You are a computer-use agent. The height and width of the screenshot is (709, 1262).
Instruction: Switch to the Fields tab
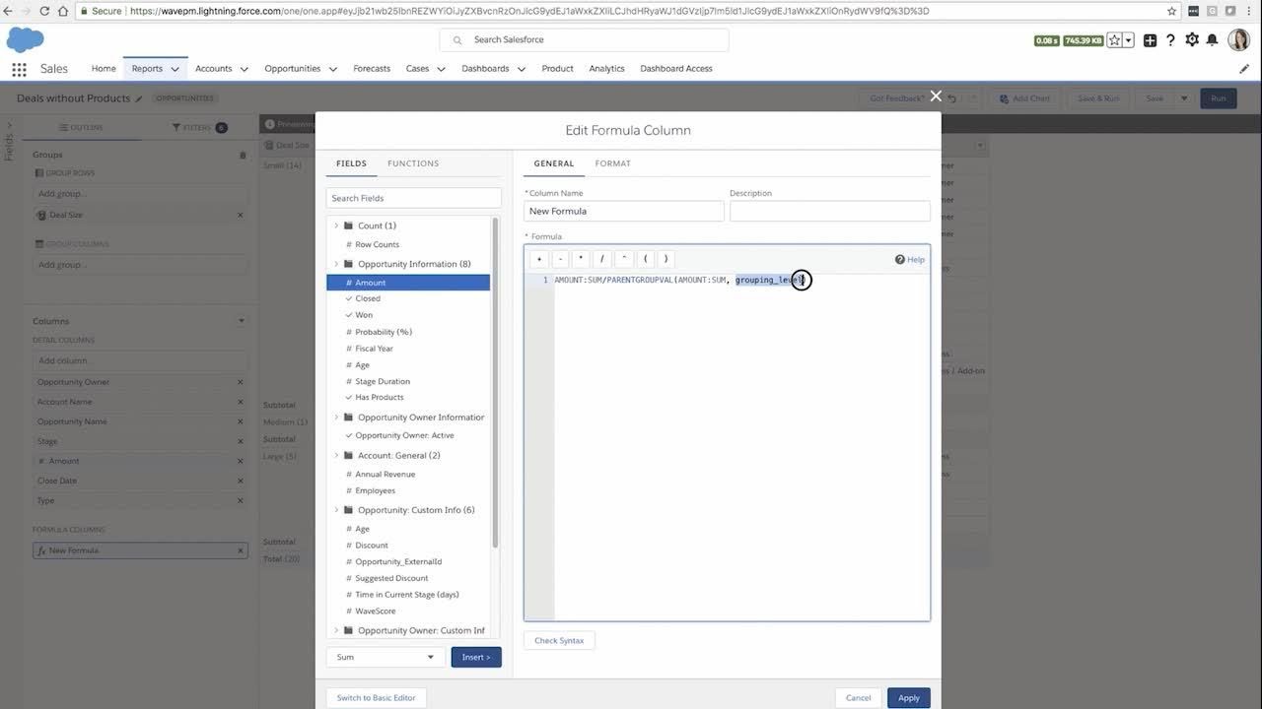pyautogui.click(x=351, y=163)
